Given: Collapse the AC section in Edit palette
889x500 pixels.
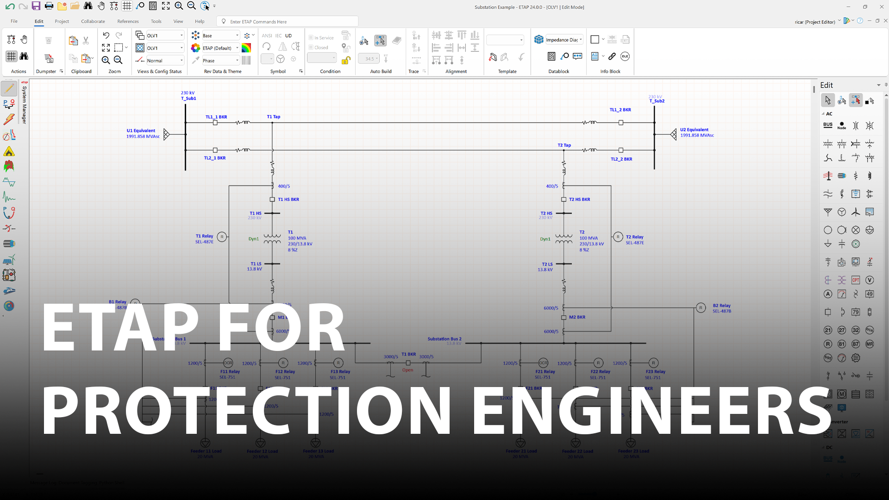Looking at the screenshot, I should [823, 114].
